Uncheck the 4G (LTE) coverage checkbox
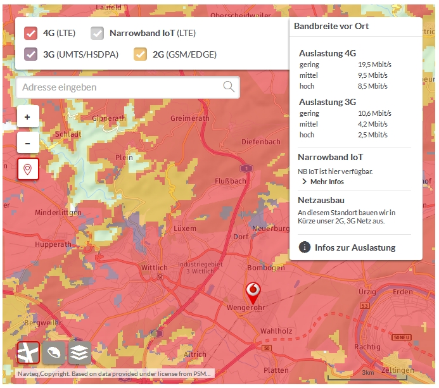Screen dimensions: 439x388 (30, 34)
